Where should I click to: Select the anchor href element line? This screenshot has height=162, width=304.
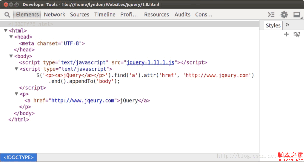(x=87, y=101)
